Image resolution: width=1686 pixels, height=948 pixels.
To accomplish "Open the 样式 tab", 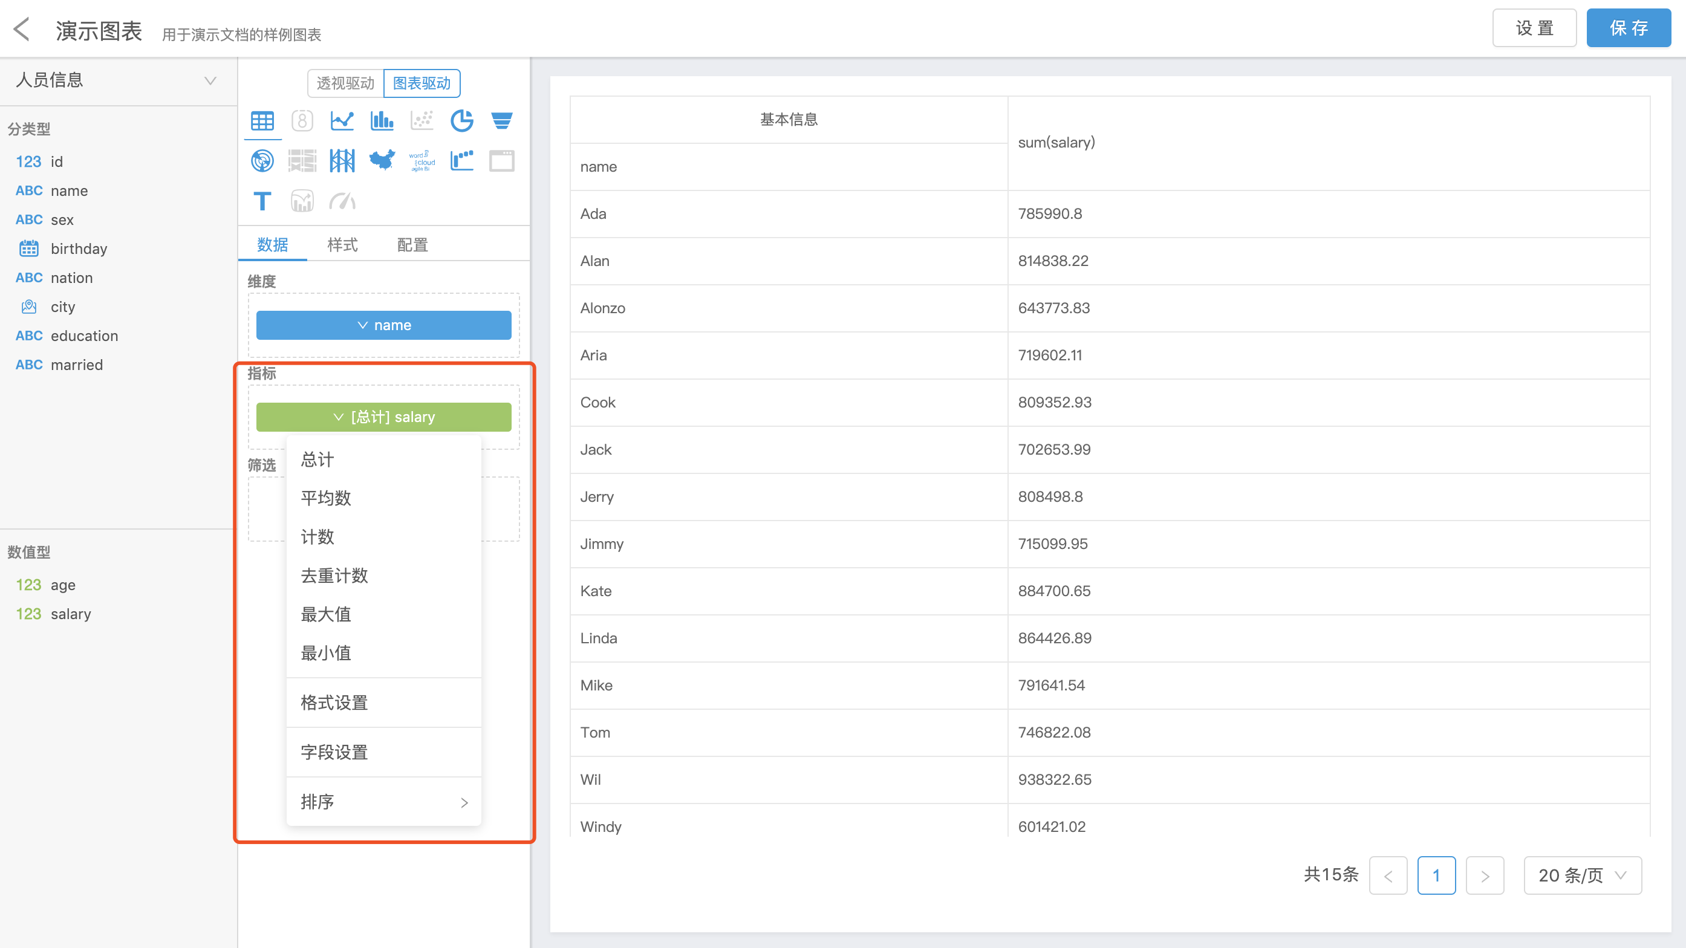I will tap(342, 245).
